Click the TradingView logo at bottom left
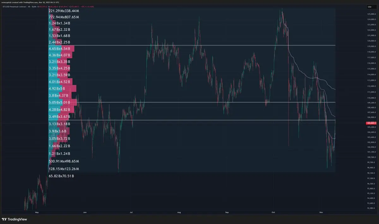Viewport: 379px width, 224px height. point(15,219)
